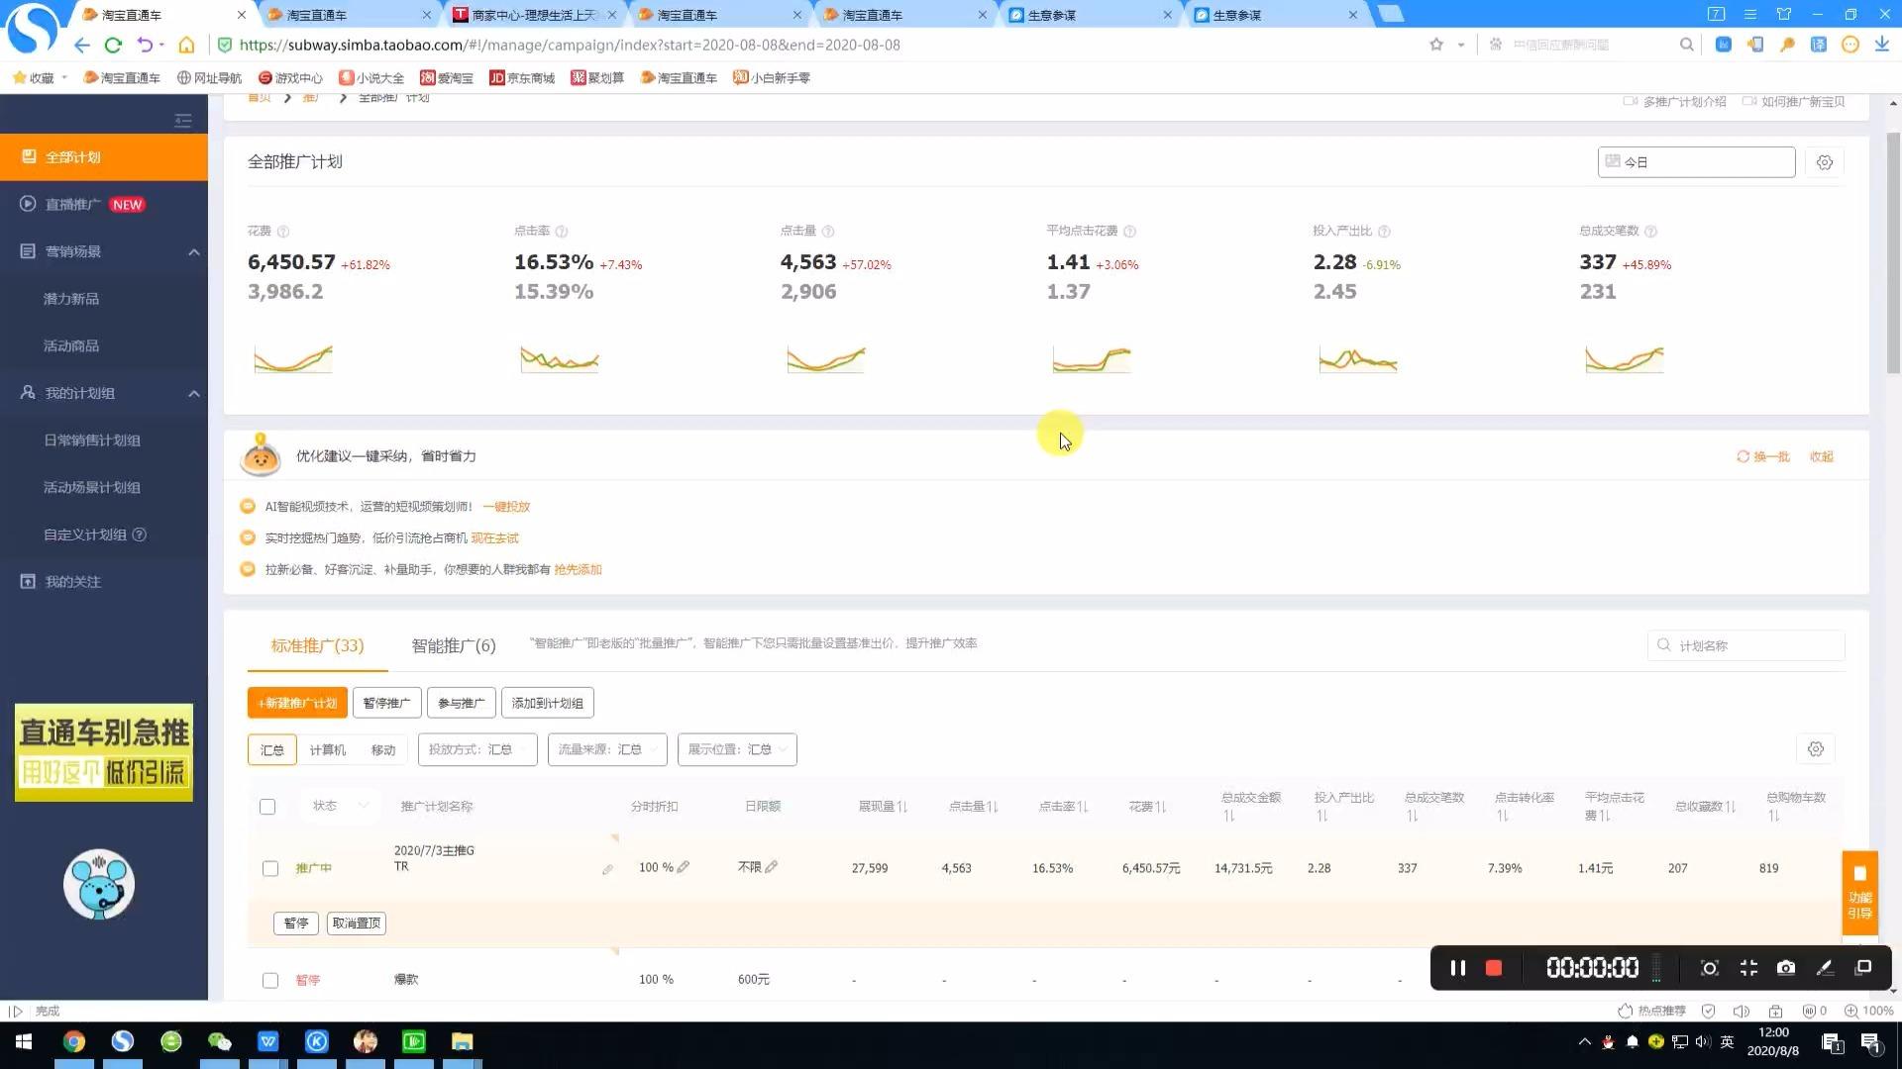Image resolution: width=1902 pixels, height=1069 pixels.
Task: Click the 一键投放 link in AI suggestions
Action: tap(505, 507)
